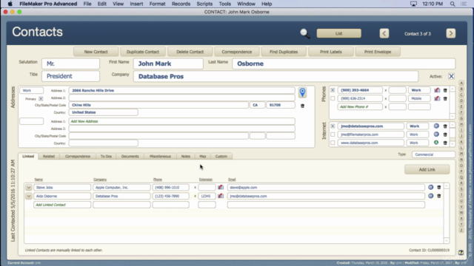Click Print Envelope button

(x=378, y=52)
